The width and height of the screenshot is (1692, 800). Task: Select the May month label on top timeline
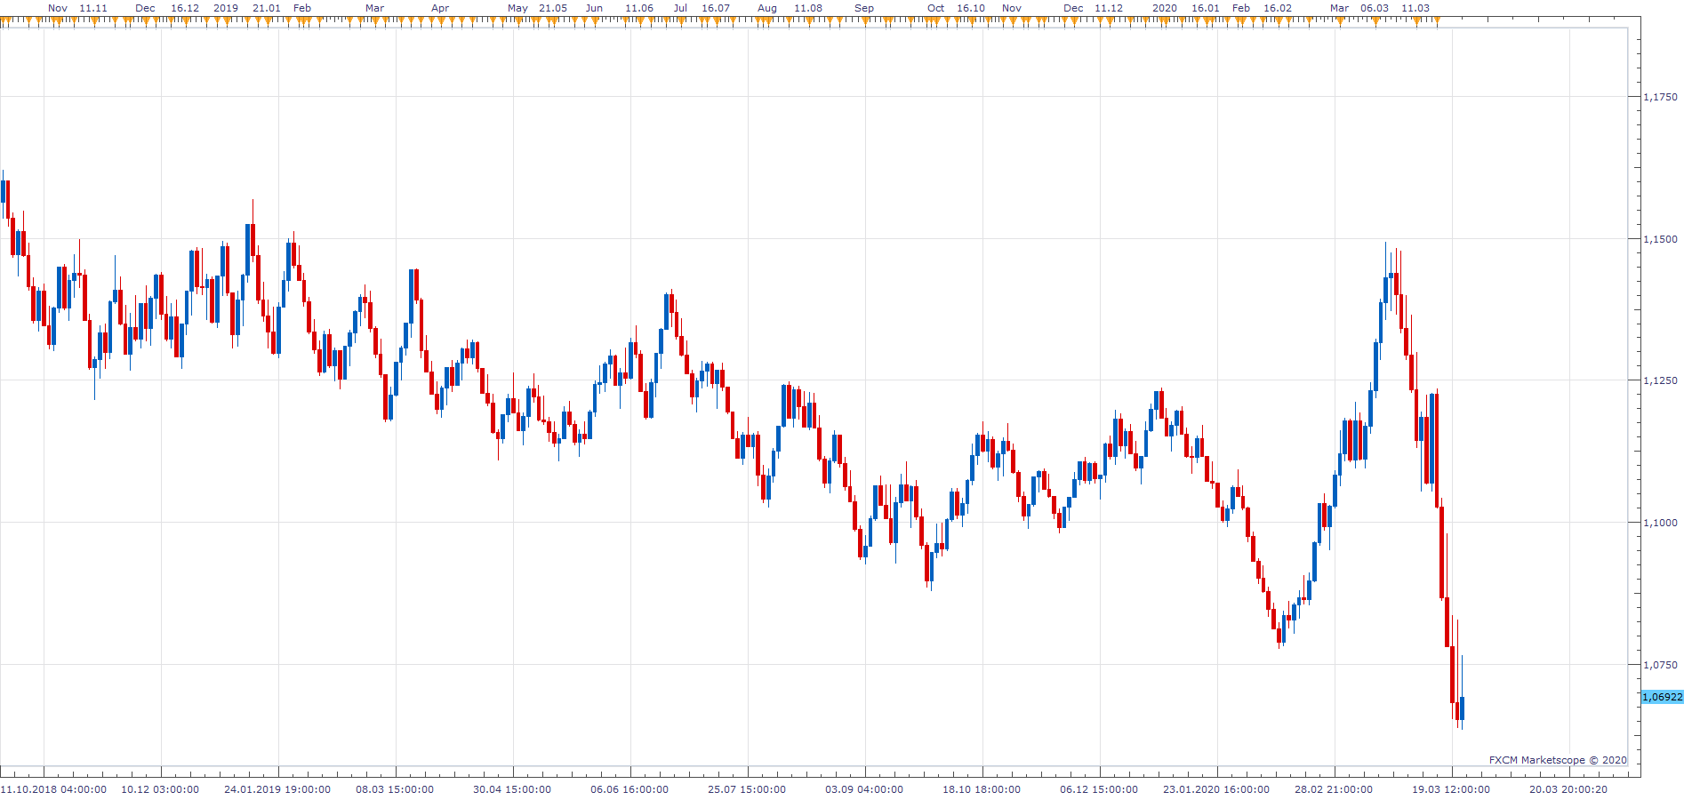pyautogui.click(x=517, y=8)
